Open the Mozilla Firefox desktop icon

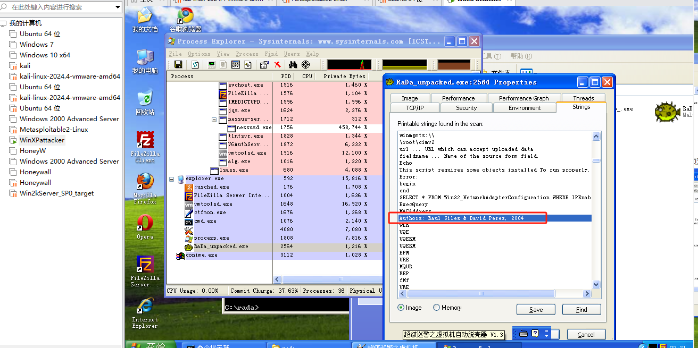[145, 189]
